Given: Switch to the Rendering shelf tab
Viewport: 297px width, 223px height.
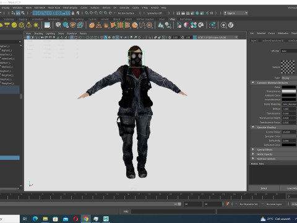Looking at the screenshot, I should (x=54, y=19).
